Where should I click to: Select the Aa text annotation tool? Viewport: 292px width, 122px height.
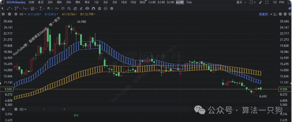pyautogui.click(x=57, y=9)
